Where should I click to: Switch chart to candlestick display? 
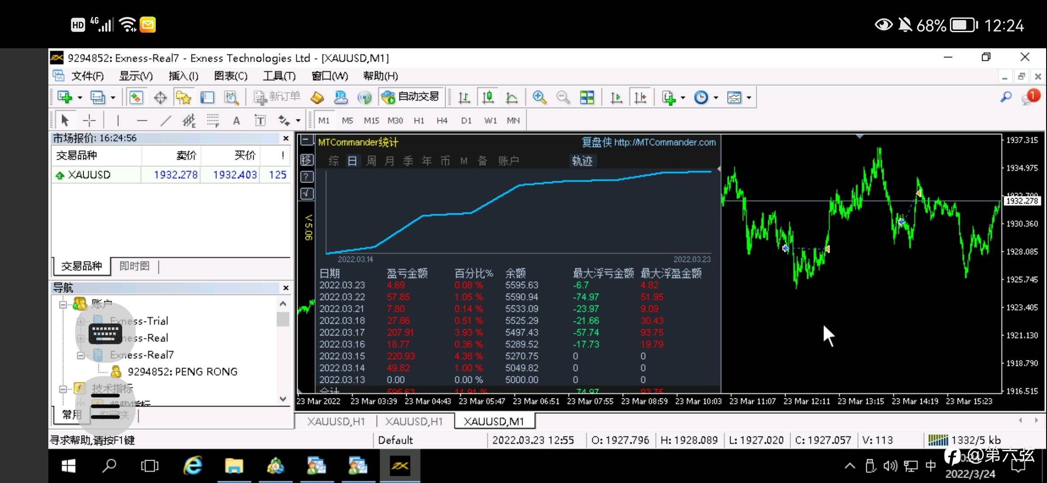coord(488,97)
